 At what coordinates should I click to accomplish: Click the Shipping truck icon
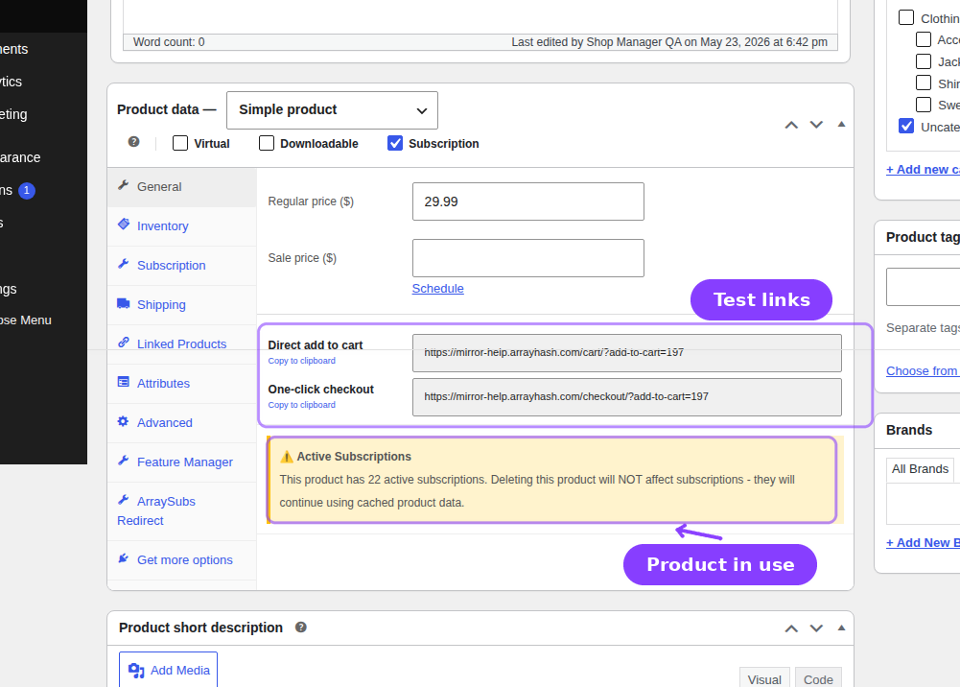(x=123, y=303)
